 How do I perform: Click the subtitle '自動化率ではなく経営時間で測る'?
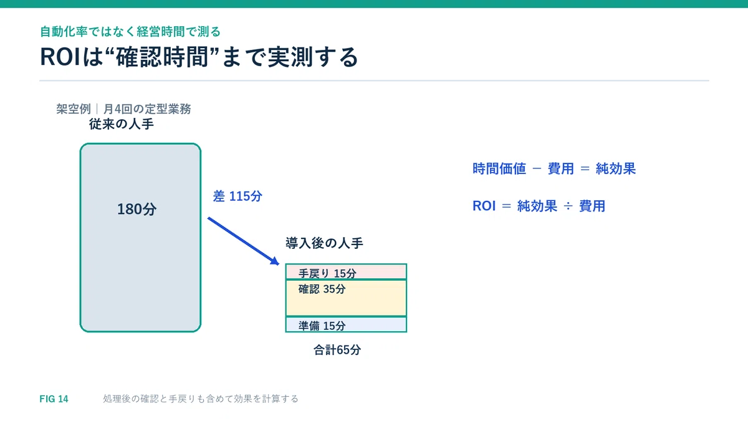[x=130, y=31]
